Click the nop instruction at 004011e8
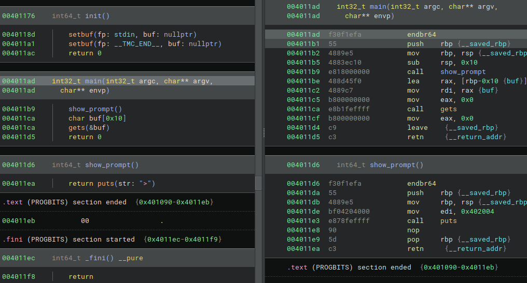The height and width of the screenshot is (283, 527). pos(413,230)
